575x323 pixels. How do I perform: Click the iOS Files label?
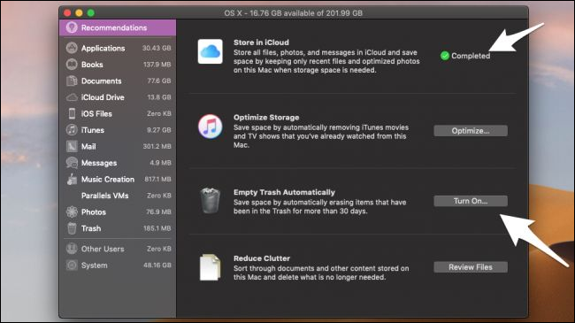[x=96, y=114]
